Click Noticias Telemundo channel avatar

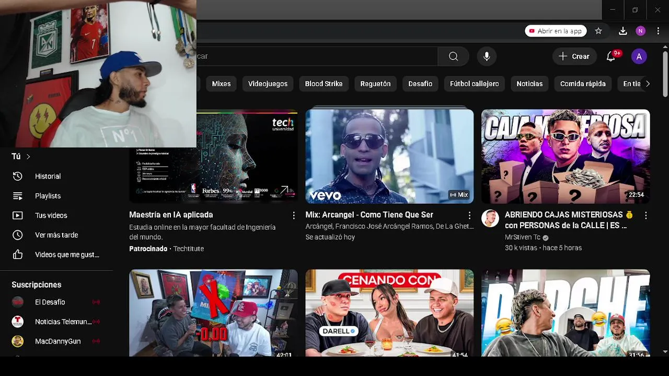click(x=18, y=322)
